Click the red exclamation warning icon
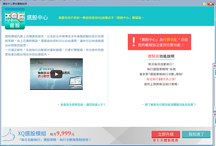The width and height of the screenshot is (216, 146). tap(134, 42)
